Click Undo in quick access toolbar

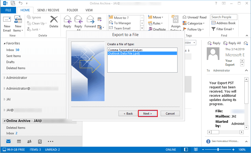pos(21,3)
